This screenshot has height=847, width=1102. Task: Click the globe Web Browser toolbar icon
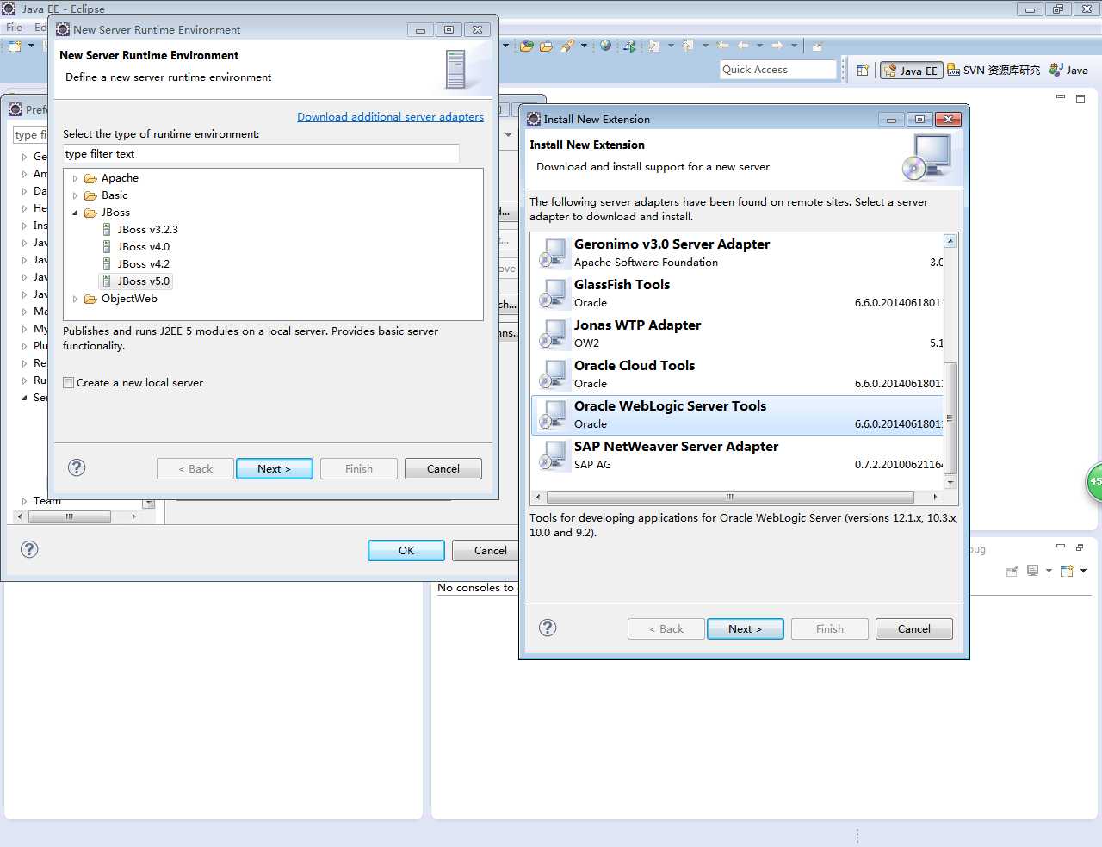[605, 46]
